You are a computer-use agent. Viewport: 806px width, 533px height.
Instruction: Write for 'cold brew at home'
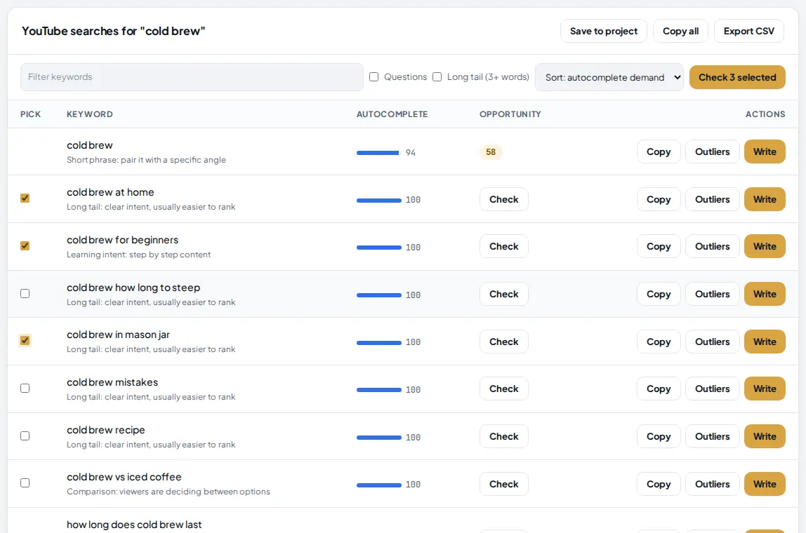pos(765,199)
